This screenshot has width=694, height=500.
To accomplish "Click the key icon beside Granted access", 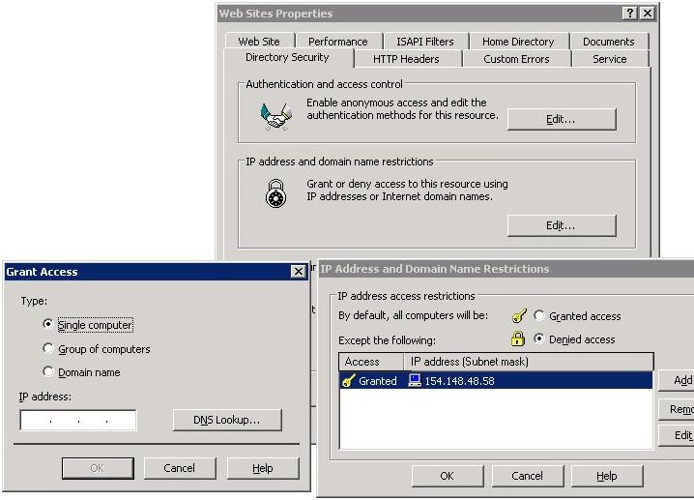I will [x=518, y=316].
